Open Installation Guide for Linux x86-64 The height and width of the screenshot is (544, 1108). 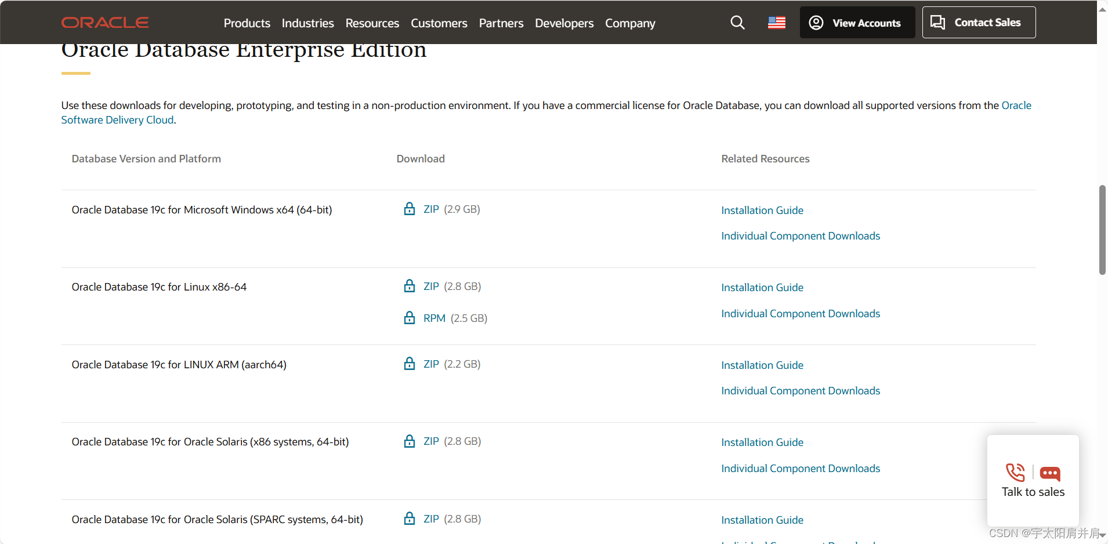[762, 288]
